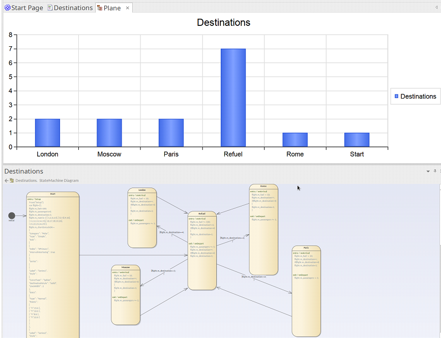This screenshot has height=338, width=441.
Task: Open the Destinations panel dropdown menu arrow
Action: click(428, 172)
